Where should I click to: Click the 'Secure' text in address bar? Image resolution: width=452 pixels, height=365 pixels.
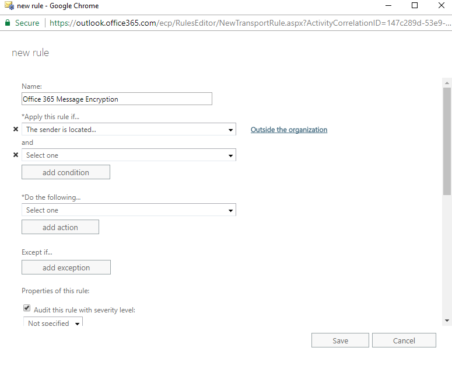[27, 23]
